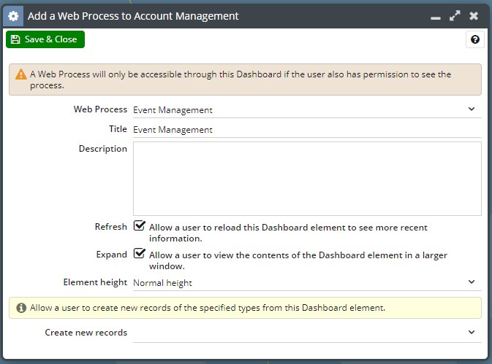Click the empty Create new records field
This screenshot has height=364, width=492.
307,333
